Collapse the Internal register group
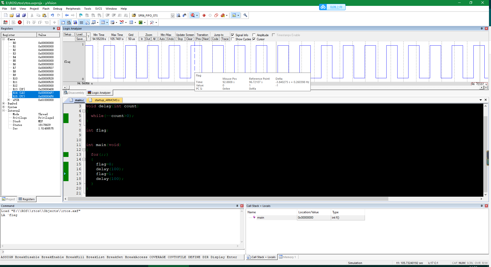The height and width of the screenshot is (267, 491). click(4, 111)
